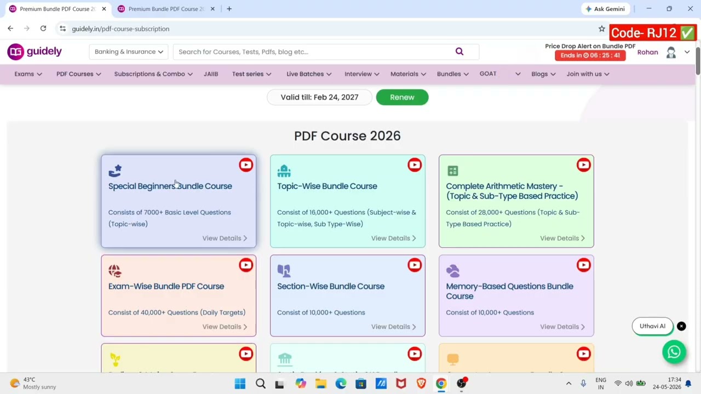Viewport: 701px width, 394px height.
Task: Click the Price Drop Alert countdown banner
Action: click(x=590, y=55)
